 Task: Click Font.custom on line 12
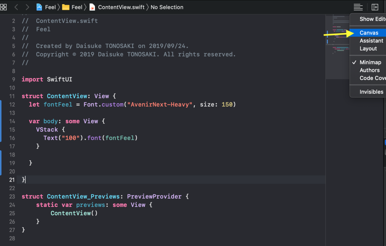pos(103,104)
